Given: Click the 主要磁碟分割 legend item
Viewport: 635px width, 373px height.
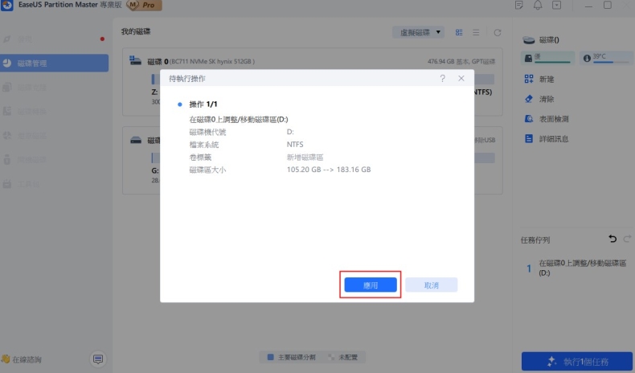Looking at the screenshot, I should pos(292,357).
